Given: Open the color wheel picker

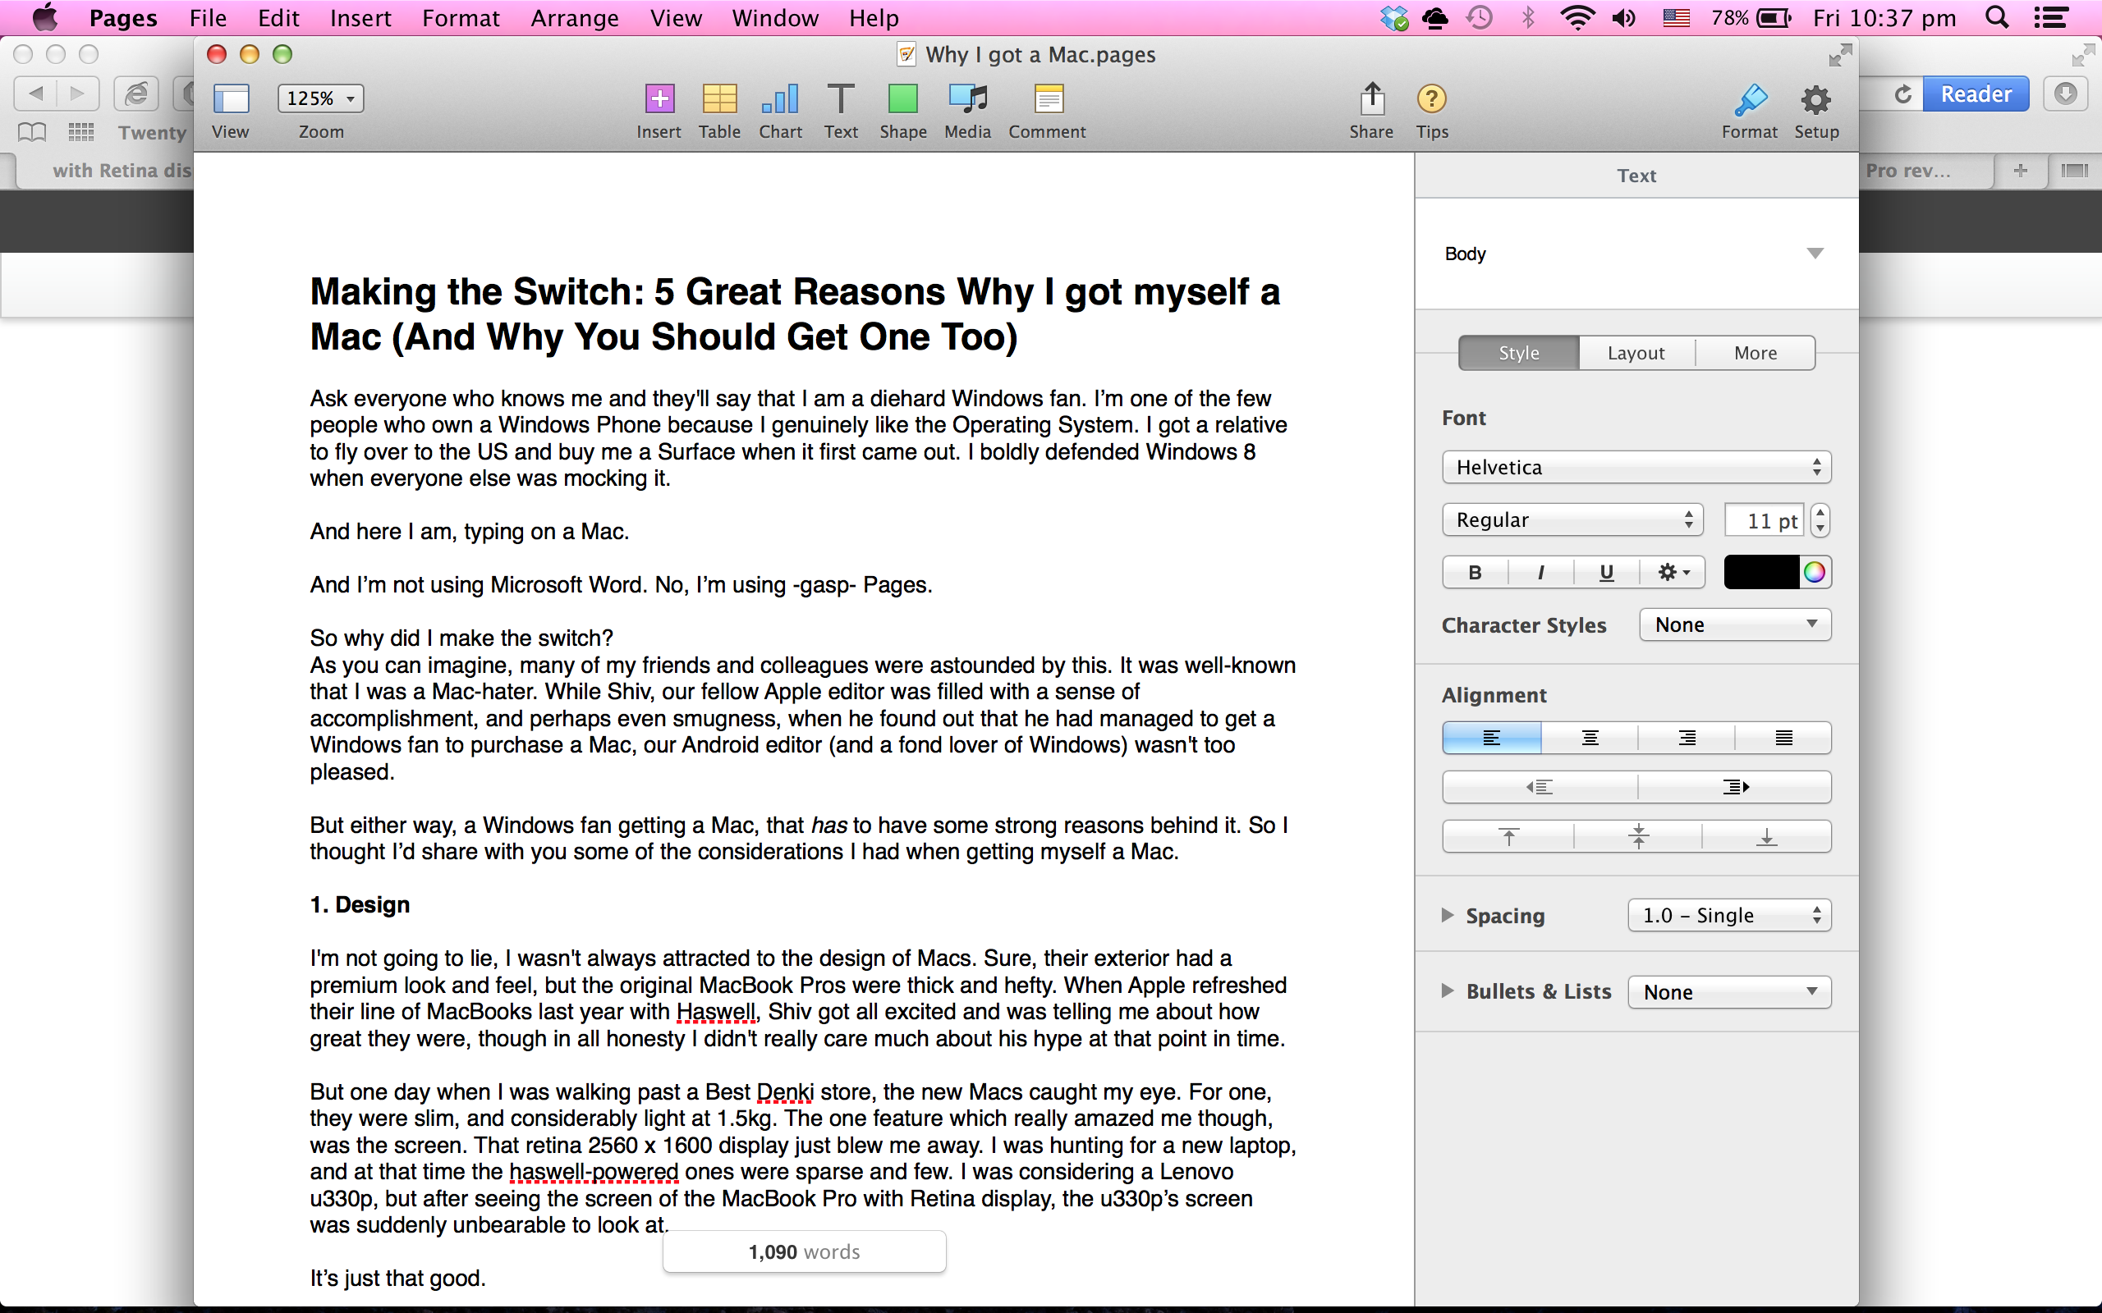Looking at the screenshot, I should (x=1815, y=572).
